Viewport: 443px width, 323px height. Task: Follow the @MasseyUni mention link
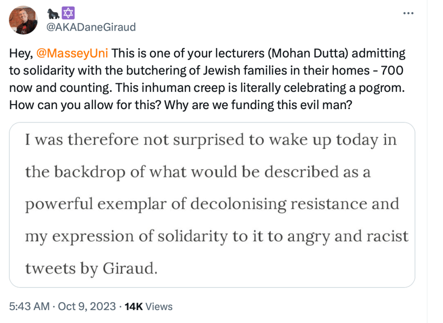tap(72, 54)
